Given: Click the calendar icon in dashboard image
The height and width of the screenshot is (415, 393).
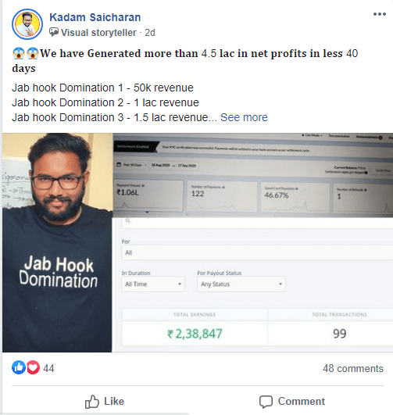Looking at the screenshot, I should click(x=119, y=164).
